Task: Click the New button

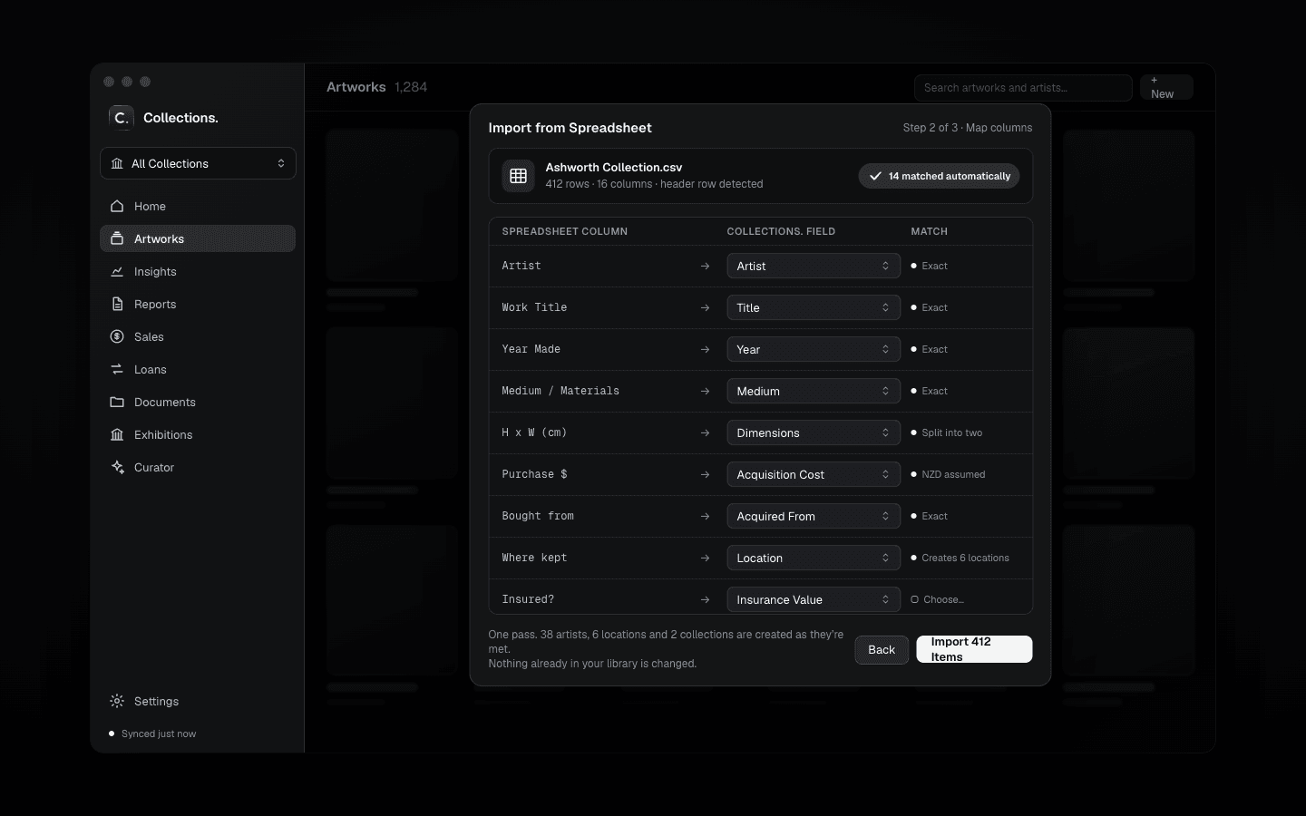Action: tap(1166, 87)
